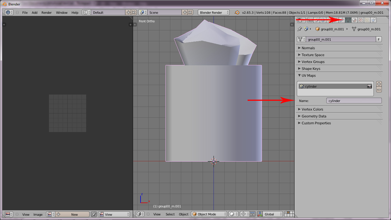This screenshot has height=220, width=391.
Task: Expand the Normals panel
Action: point(308,48)
